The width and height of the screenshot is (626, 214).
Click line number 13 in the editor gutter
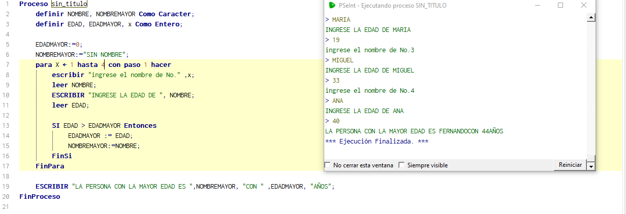click(x=7, y=125)
